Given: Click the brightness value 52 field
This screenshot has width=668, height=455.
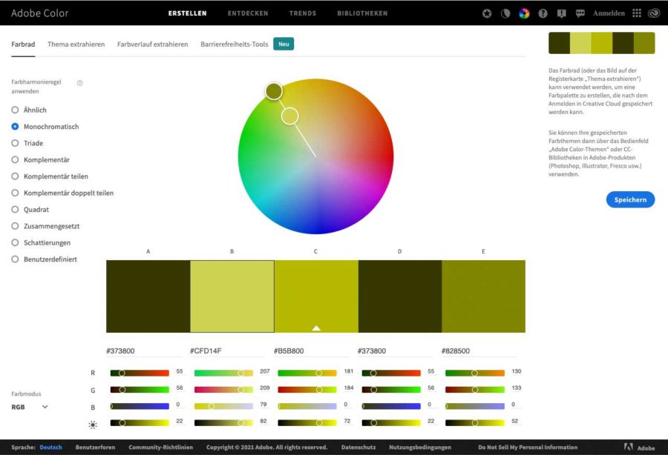Looking at the screenshot, I should (x=515, y=421).
